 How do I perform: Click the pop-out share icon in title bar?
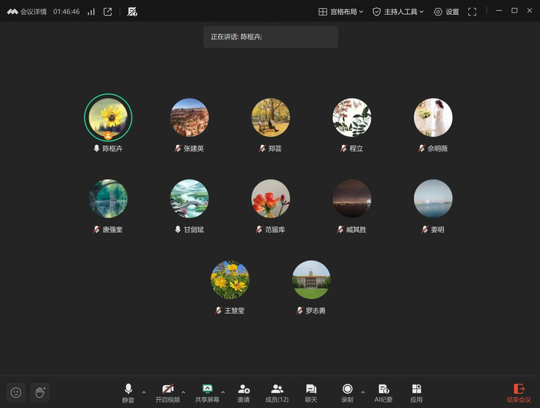[108, 11]
